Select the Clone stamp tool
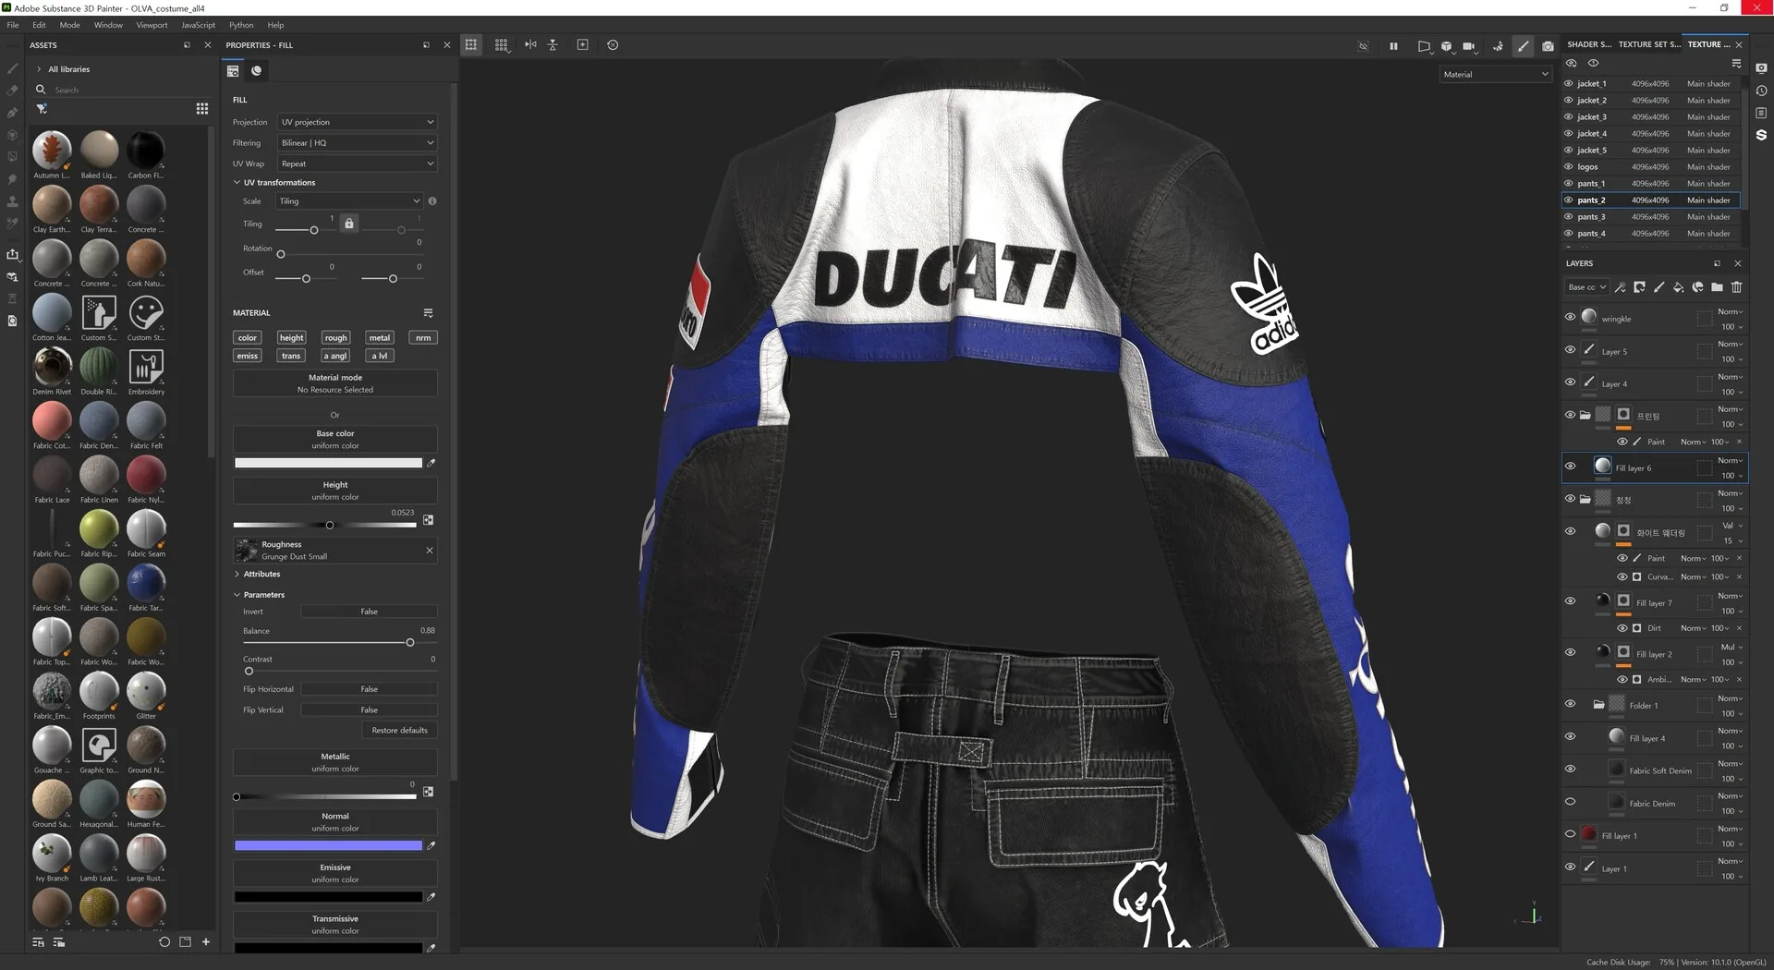The image size is (1774, 970). click(12, 201)
